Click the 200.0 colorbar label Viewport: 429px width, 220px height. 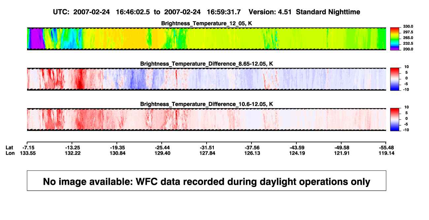point(408,49)
